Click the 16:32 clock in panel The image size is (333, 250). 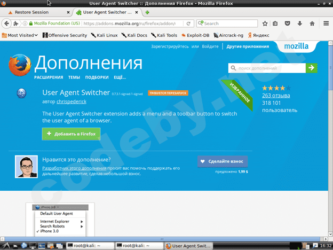(326, 246)
